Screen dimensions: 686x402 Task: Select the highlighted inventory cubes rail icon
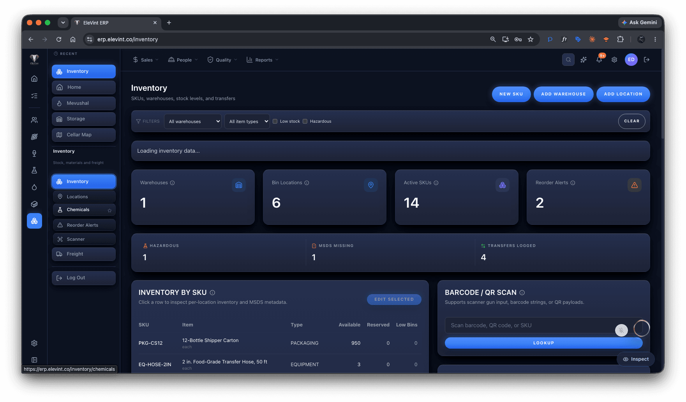pyautogui.click(x=34, y=221)
